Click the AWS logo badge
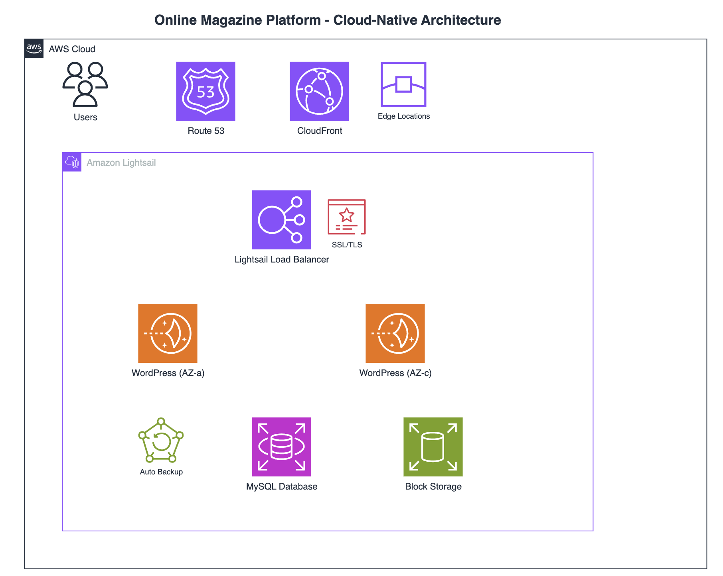The image size is (723, 576). click(x=34, y=49)
